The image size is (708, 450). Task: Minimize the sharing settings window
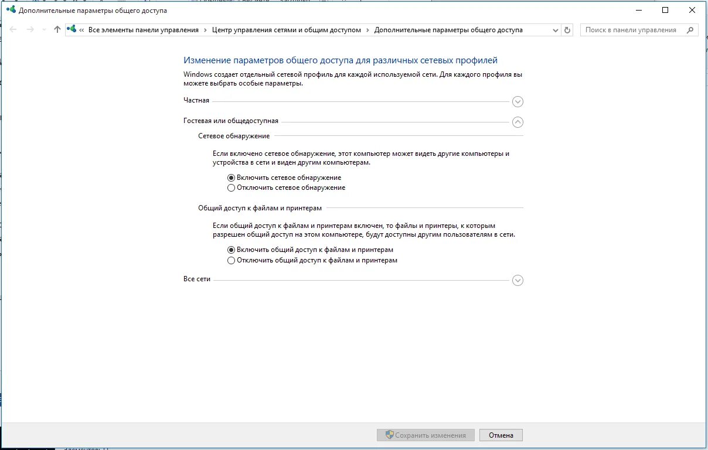click(x=638, y=10)
